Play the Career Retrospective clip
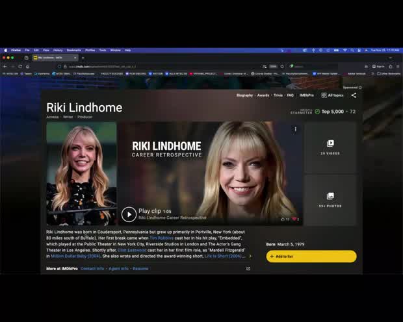This screenshot has height=322, width=403. (129, 214)
